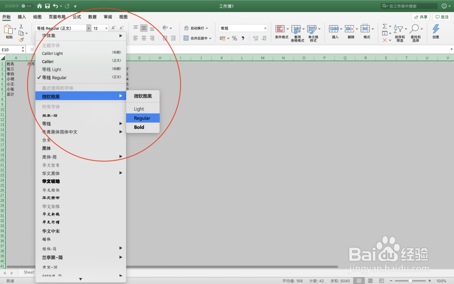Expand the formula bar chevron

pyautogui.click(x=451, y=49)
